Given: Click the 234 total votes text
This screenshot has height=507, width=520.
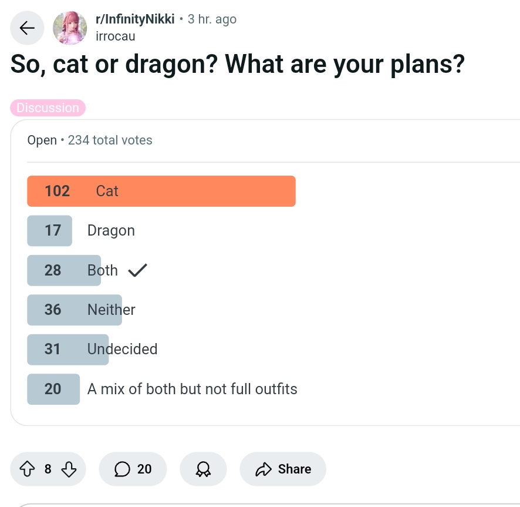Looking at the screenshot, I should 110,140.
